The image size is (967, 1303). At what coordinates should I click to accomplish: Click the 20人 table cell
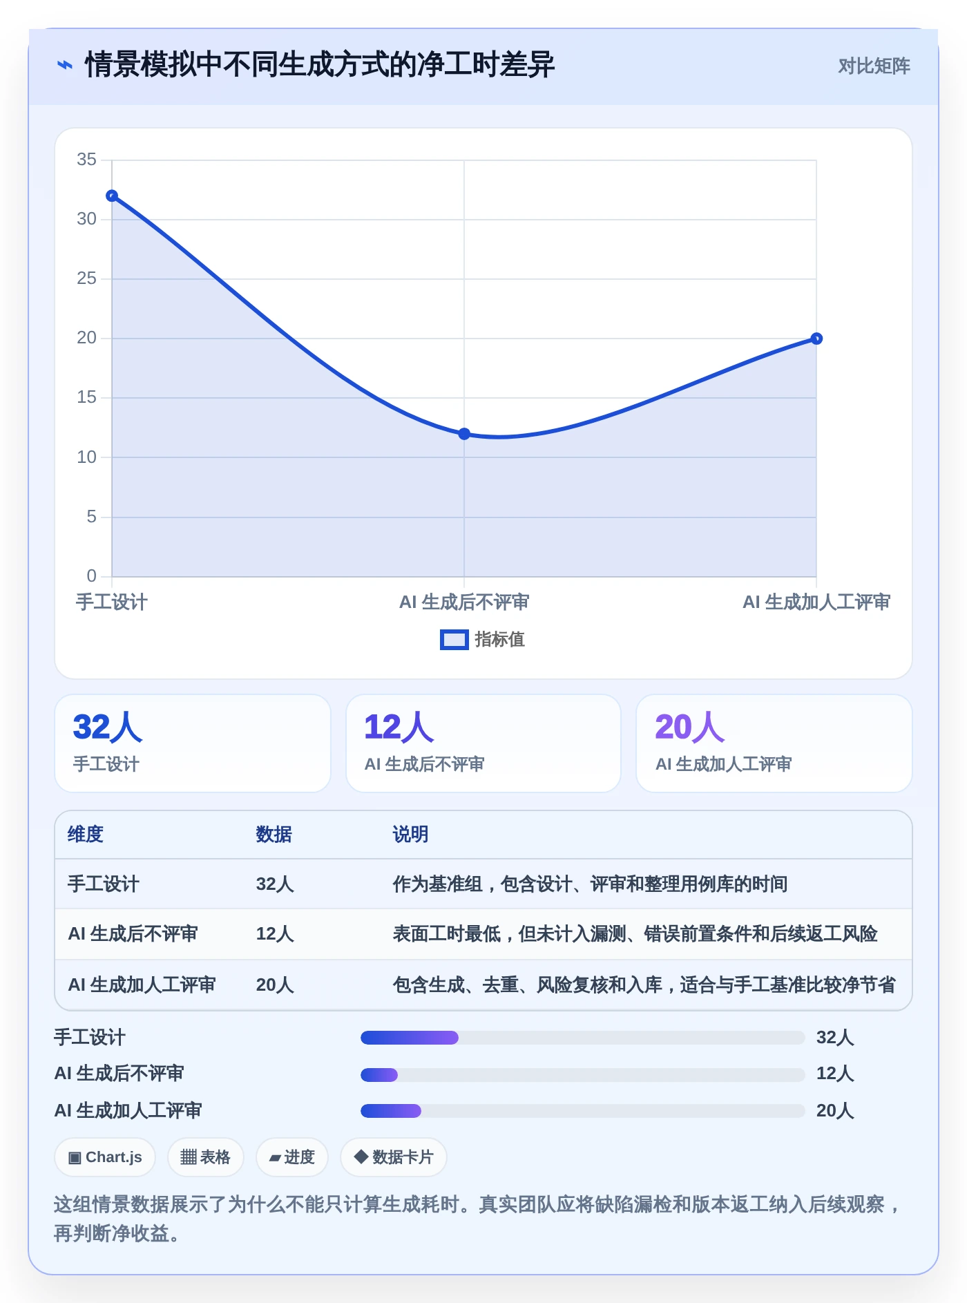275,985
